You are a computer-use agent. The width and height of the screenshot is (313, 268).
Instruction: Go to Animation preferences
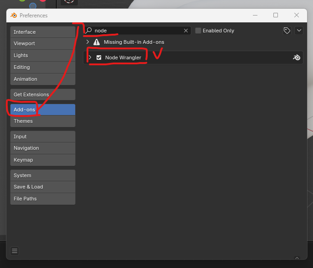click(x=43, y=79)
